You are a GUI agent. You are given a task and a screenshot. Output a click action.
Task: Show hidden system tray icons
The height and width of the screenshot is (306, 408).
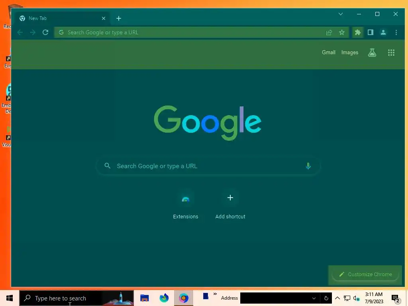(x=337, y=298)
